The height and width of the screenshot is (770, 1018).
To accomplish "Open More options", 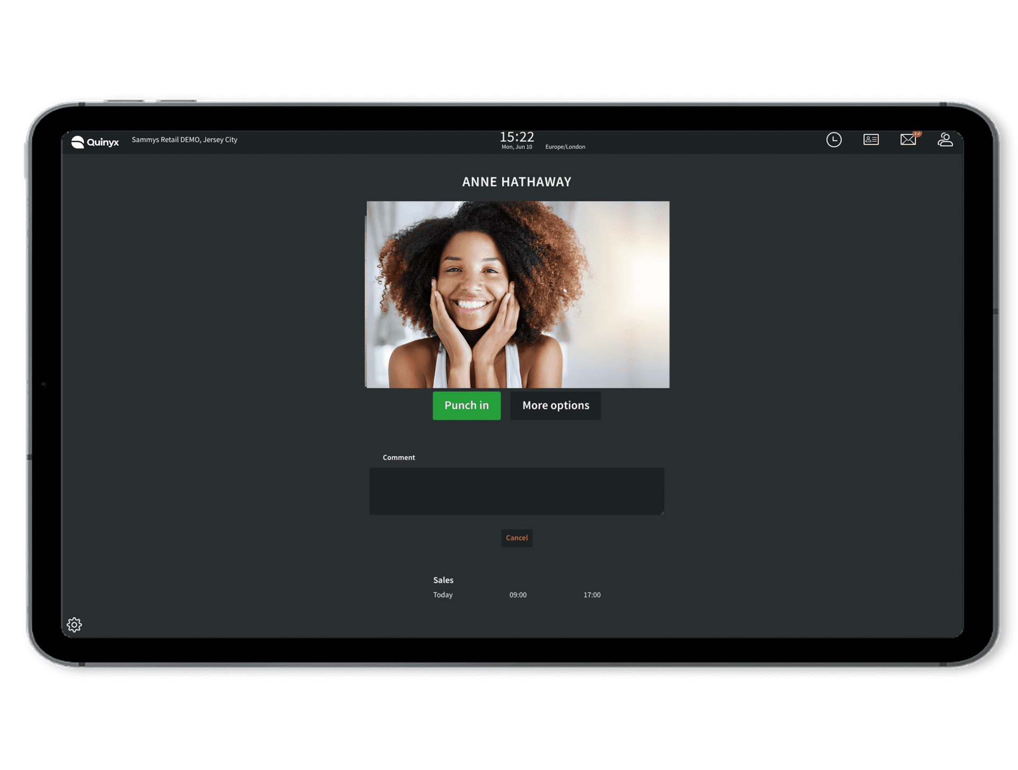I will click(555, 406).
